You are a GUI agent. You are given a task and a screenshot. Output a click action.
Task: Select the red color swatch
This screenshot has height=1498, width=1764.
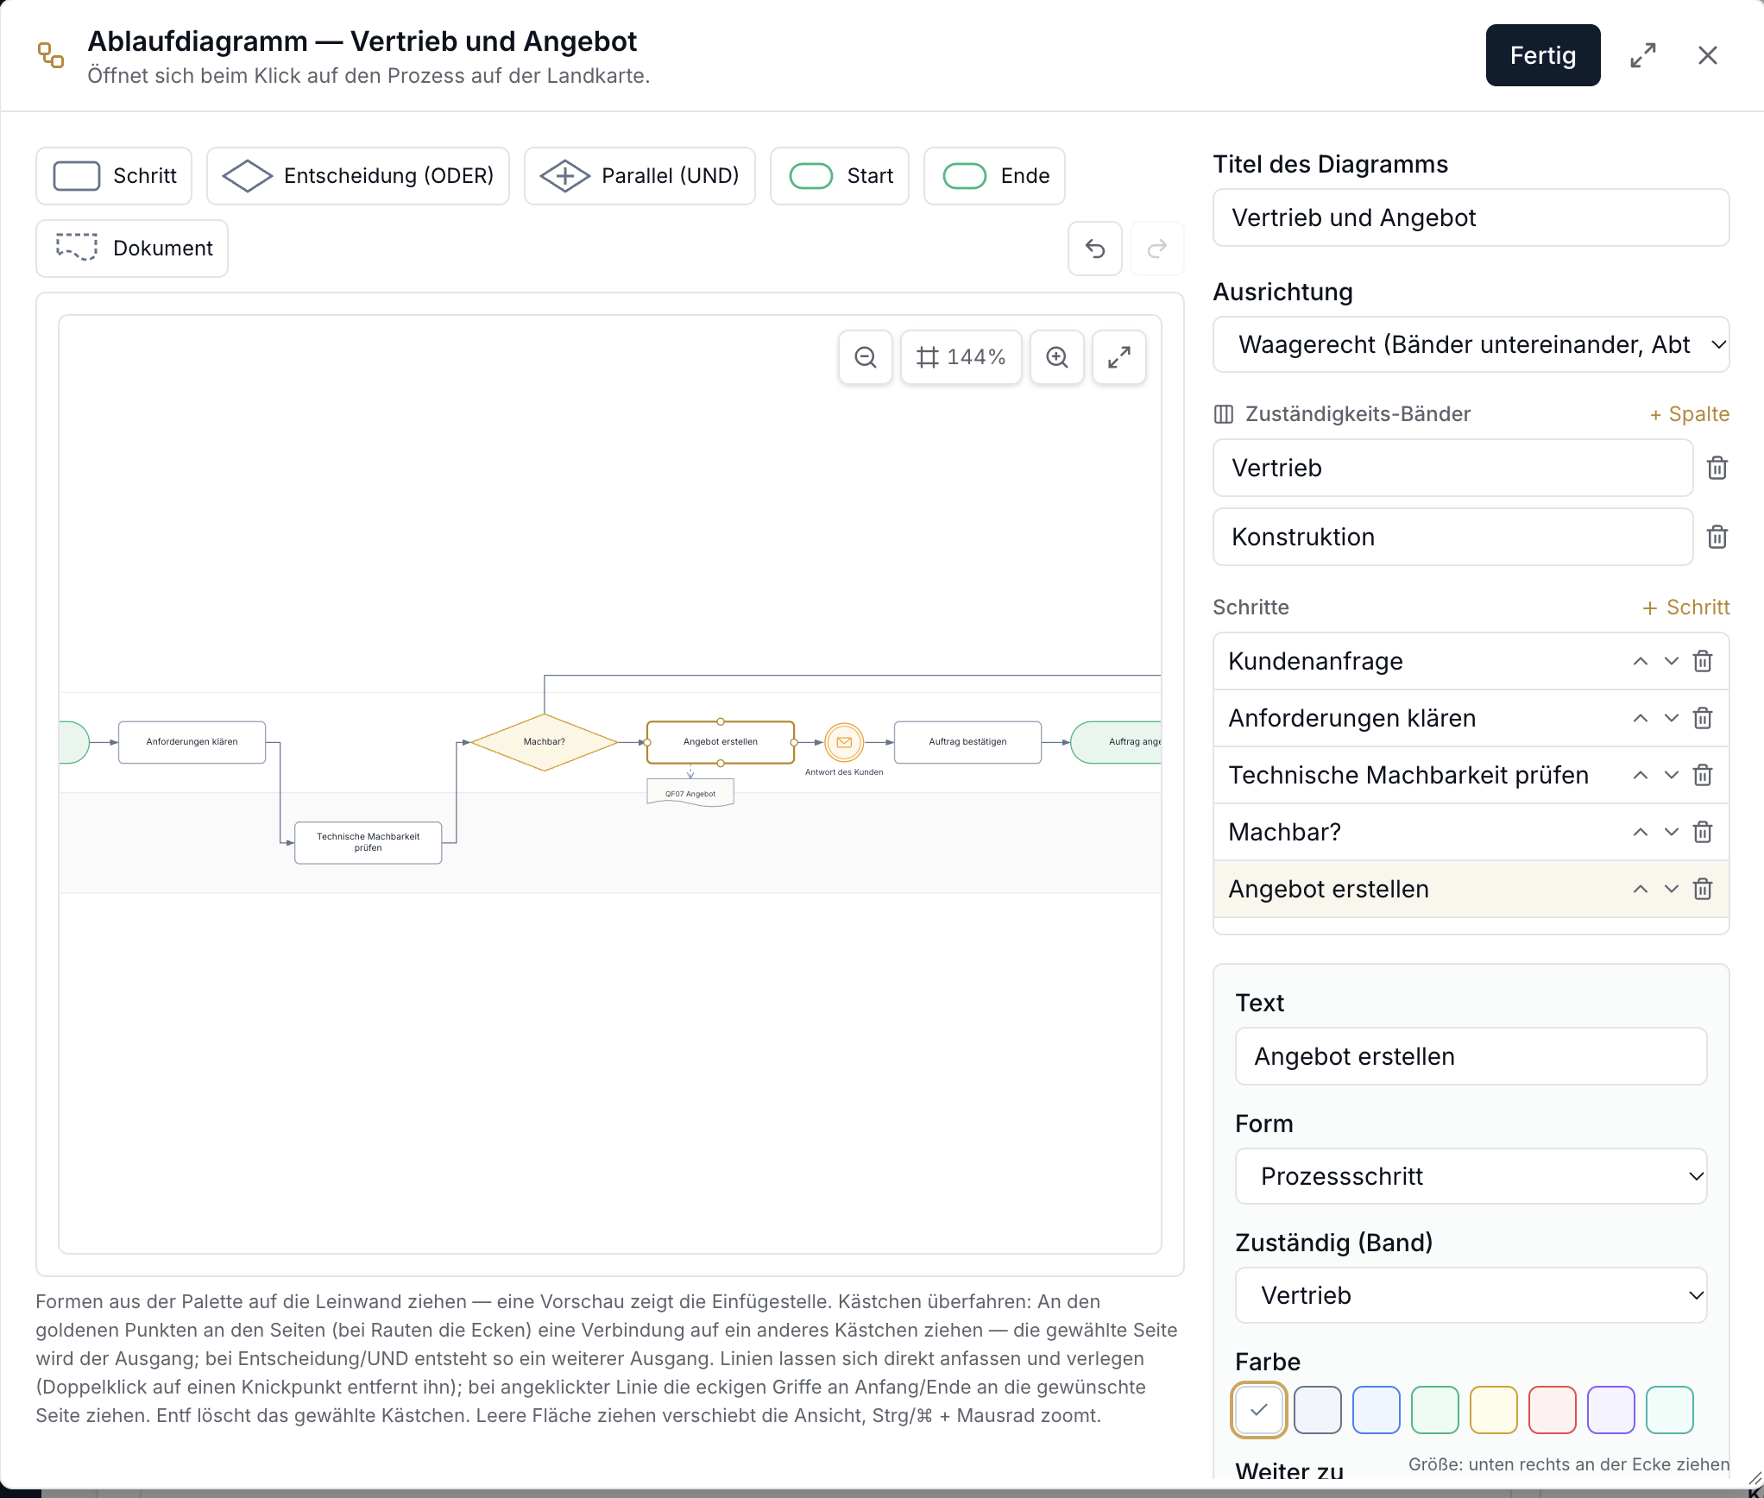coord(1552,1410)
